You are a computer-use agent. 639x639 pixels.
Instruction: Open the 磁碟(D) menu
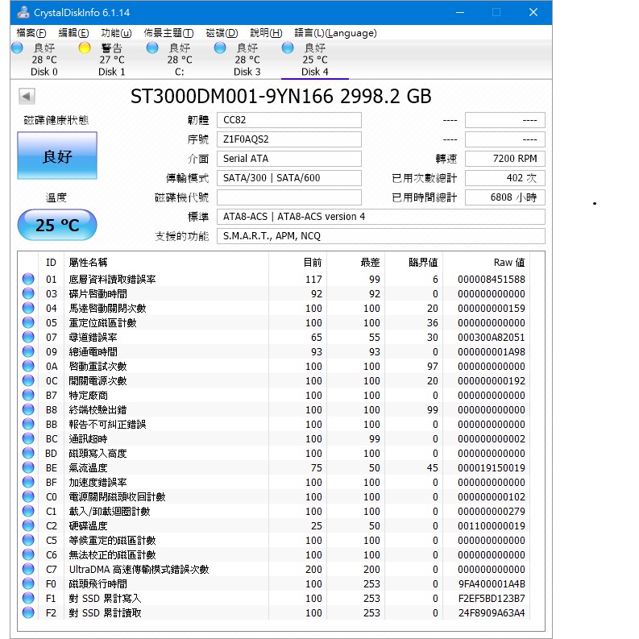(222, 33)
